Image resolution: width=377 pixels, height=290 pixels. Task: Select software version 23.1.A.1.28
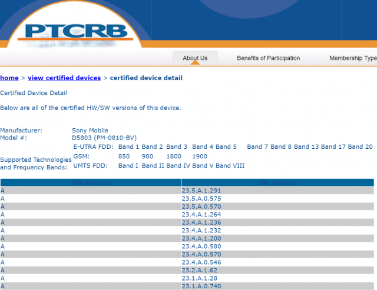pos(199,278)
